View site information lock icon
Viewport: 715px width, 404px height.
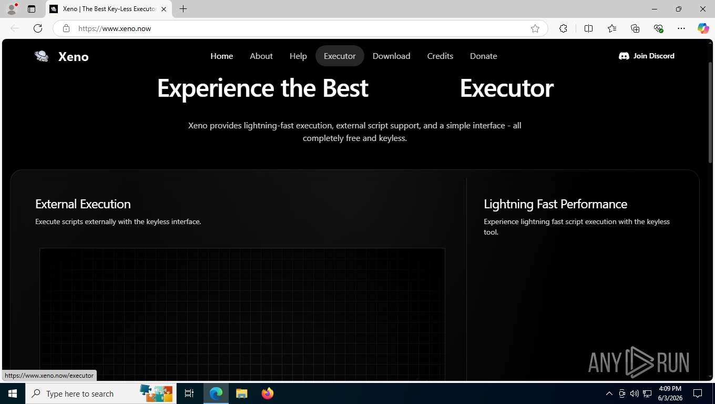pyautogui.click(x=66, y=28)
